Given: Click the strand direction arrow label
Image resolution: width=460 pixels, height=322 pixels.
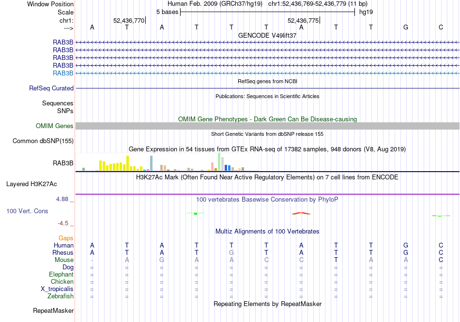Looking at the screenshot, I should (68, 28).
